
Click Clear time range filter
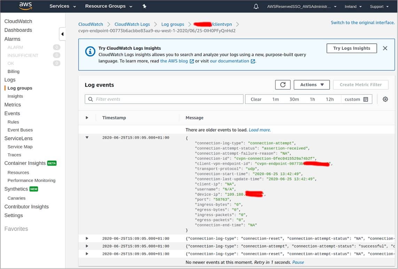256,99
